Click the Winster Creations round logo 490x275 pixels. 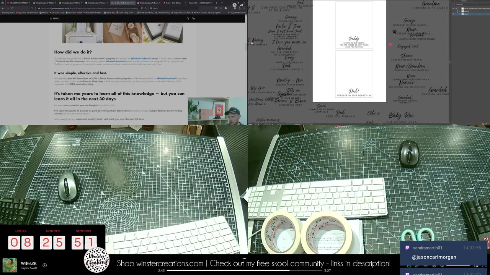[96, 260]
